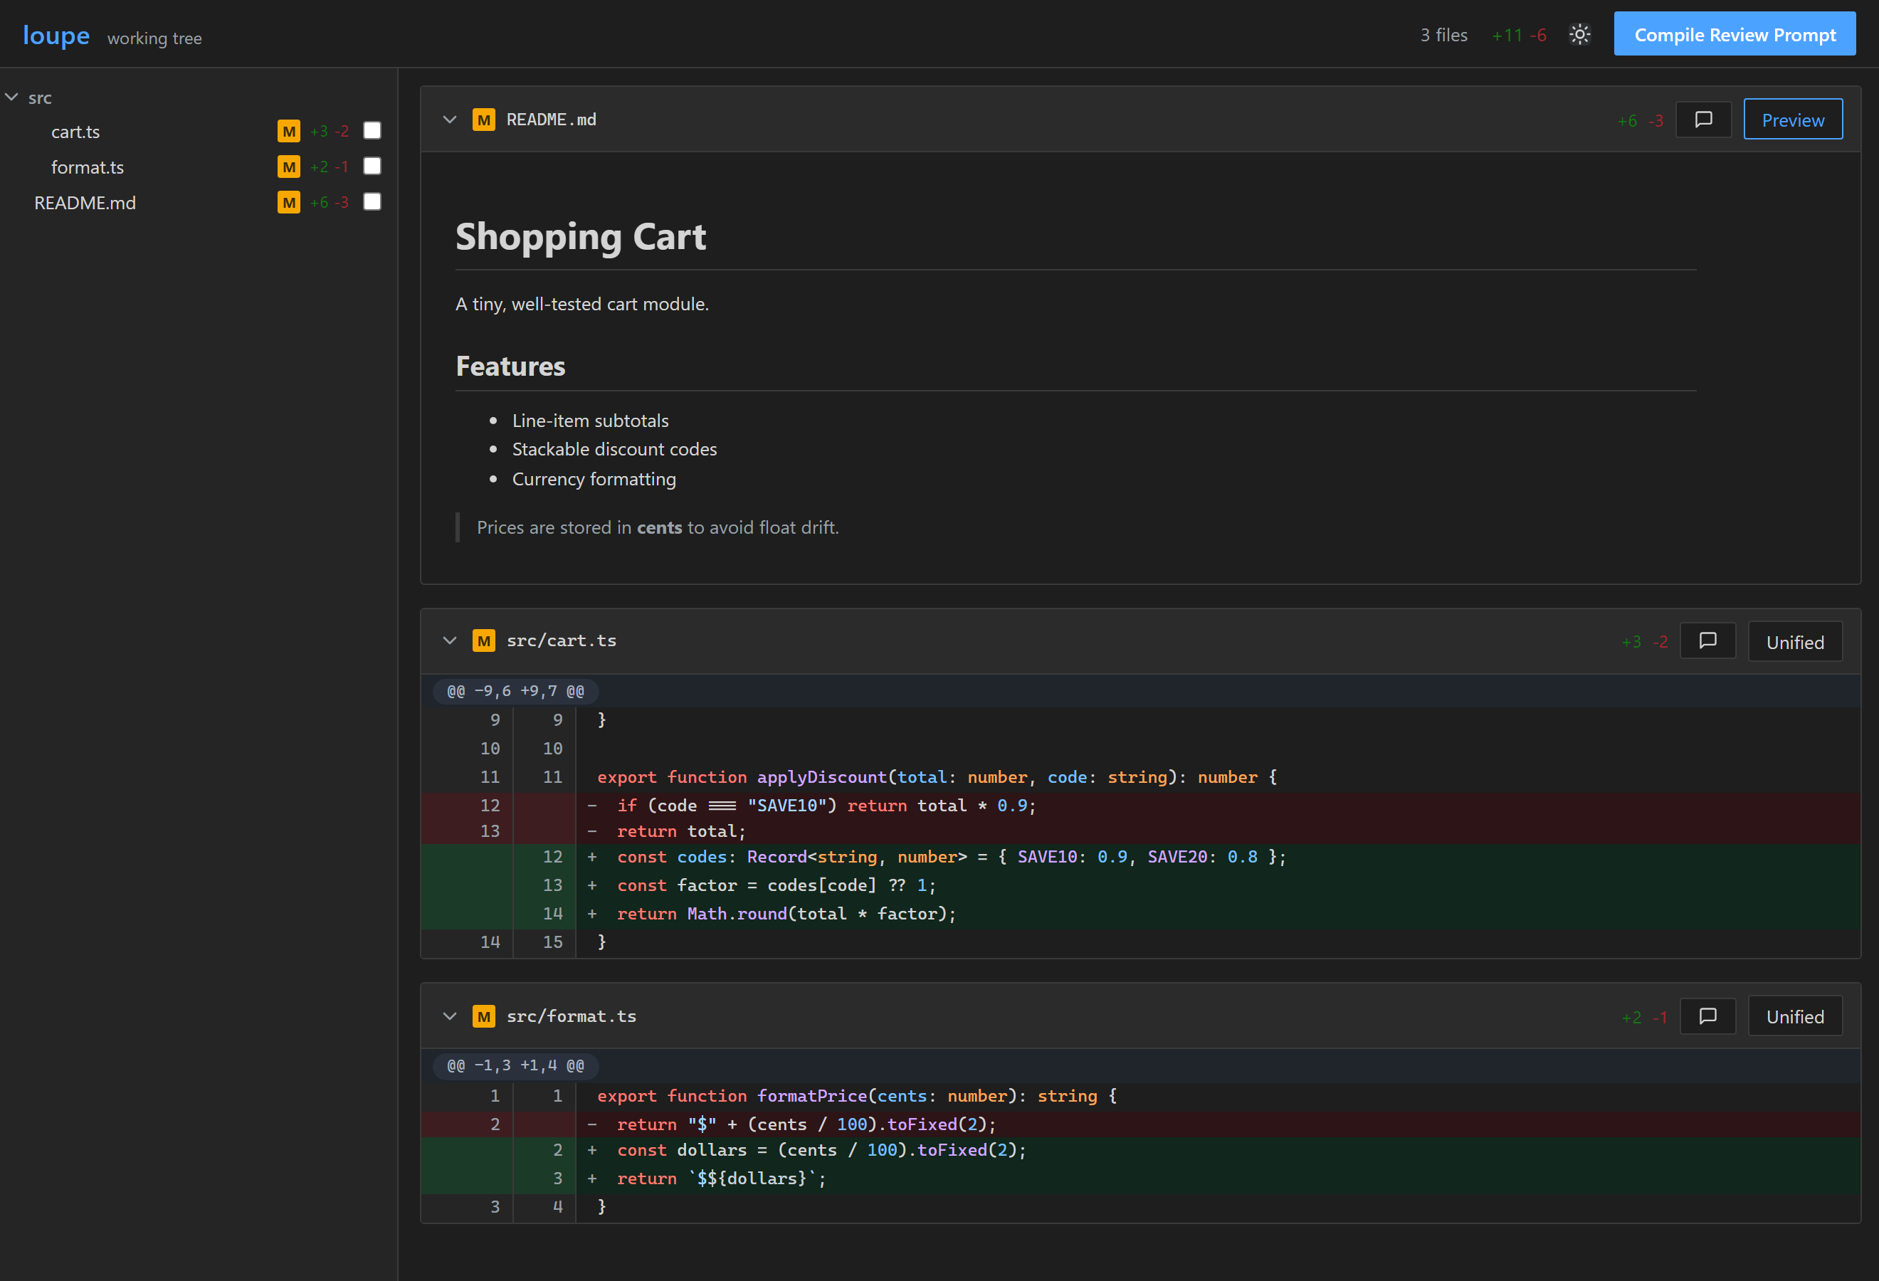
Task: Click hunk header @@ -1,3 +1,4 @@
Action: (515, 1065)
